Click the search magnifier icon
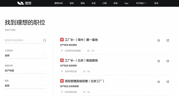179x96 pixels. 45,40
